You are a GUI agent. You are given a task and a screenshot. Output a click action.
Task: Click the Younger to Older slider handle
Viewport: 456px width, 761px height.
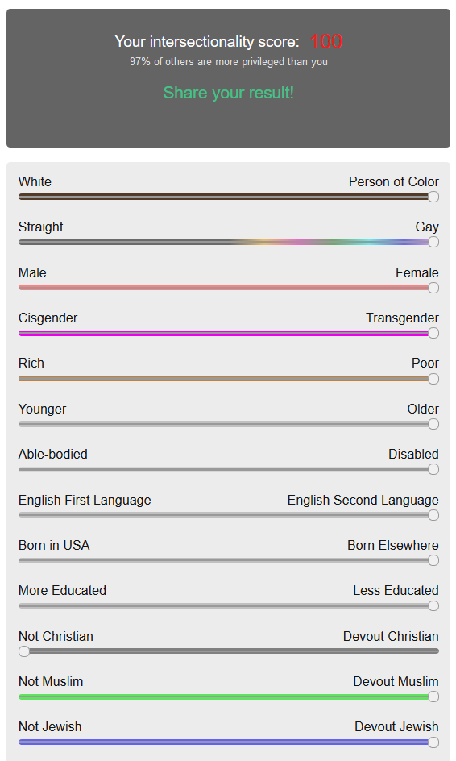(x=433, y=424)
